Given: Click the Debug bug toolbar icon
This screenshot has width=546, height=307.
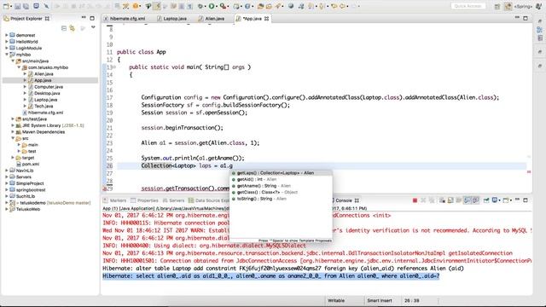Looking at the screenshot, I should (201, 6).
